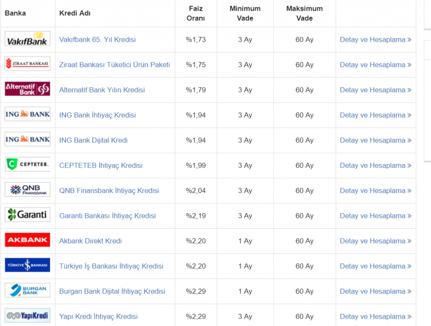Click Detay ve Hesaplama for QNB Finansbank

tap(375, 191)
